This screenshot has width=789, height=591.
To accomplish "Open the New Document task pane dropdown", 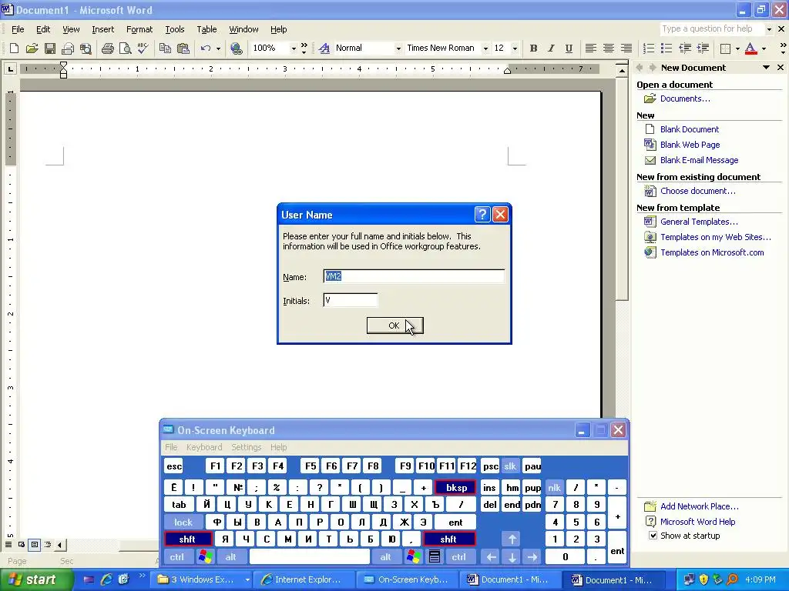I will 766,68.
